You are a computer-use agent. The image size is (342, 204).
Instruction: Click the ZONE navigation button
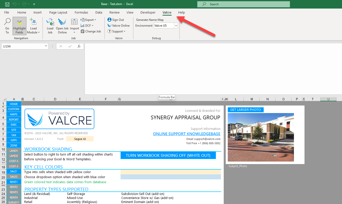point(14,145)
